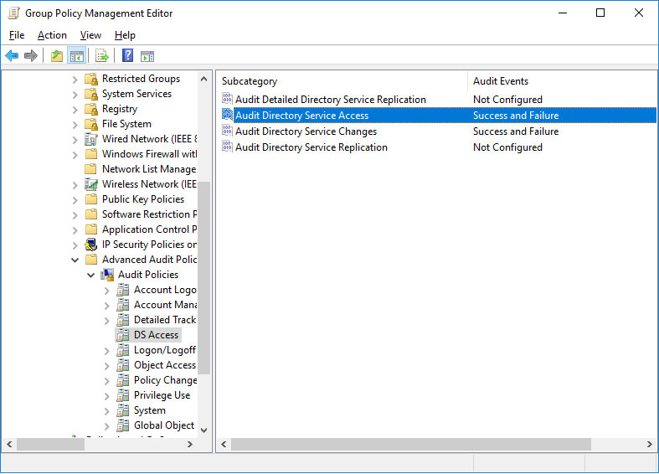
Task: Expand the Policy Change node
Action: click(106, 381)
